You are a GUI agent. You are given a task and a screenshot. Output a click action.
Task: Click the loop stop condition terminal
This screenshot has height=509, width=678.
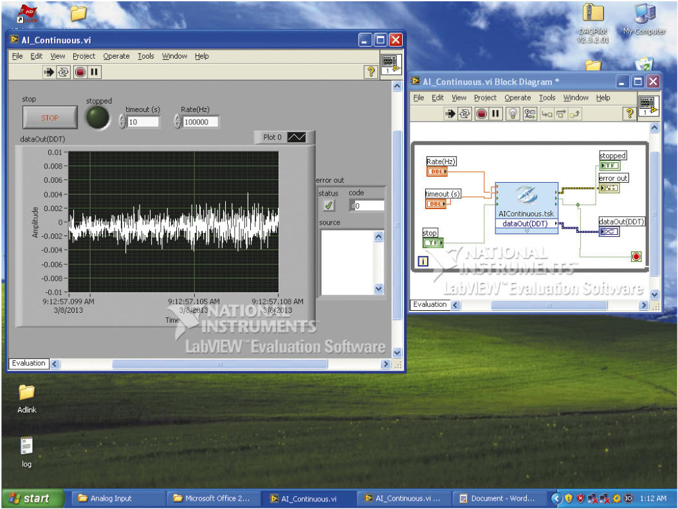(636, 257)
